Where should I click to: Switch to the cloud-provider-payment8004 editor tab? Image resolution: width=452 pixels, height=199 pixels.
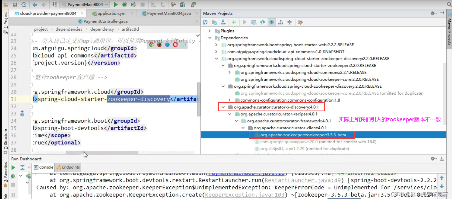48,13
